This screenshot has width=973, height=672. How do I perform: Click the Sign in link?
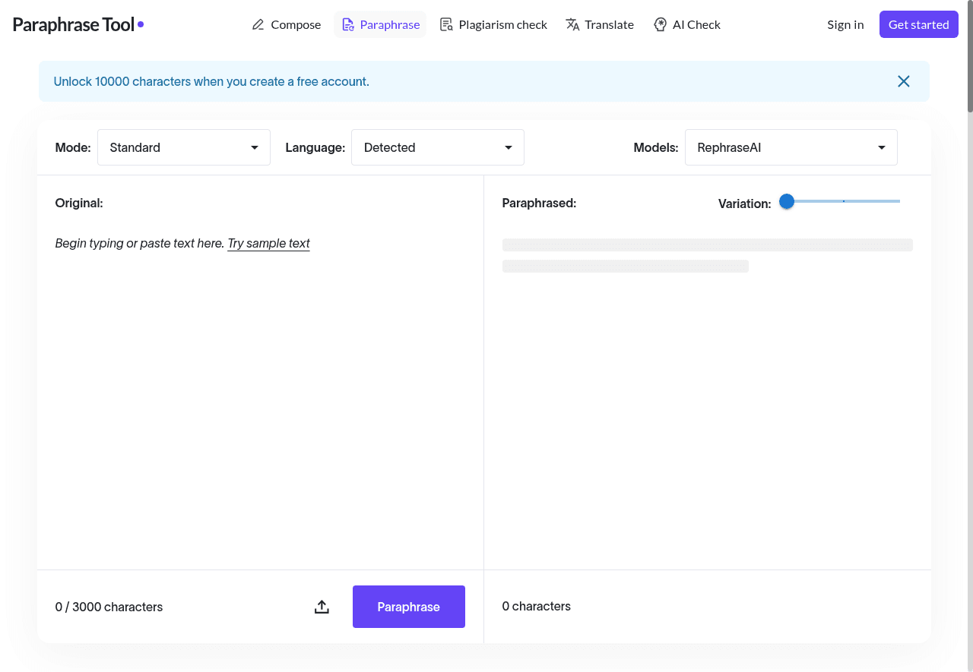click(x=845, y=24)
